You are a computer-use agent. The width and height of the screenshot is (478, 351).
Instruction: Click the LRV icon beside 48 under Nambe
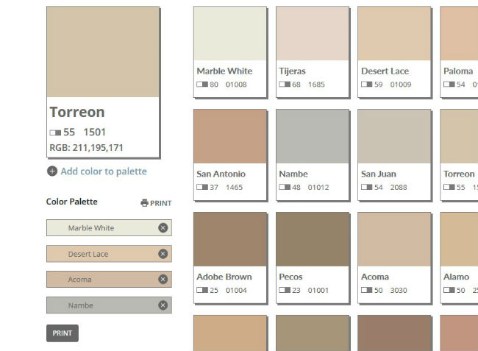point(285,187)
